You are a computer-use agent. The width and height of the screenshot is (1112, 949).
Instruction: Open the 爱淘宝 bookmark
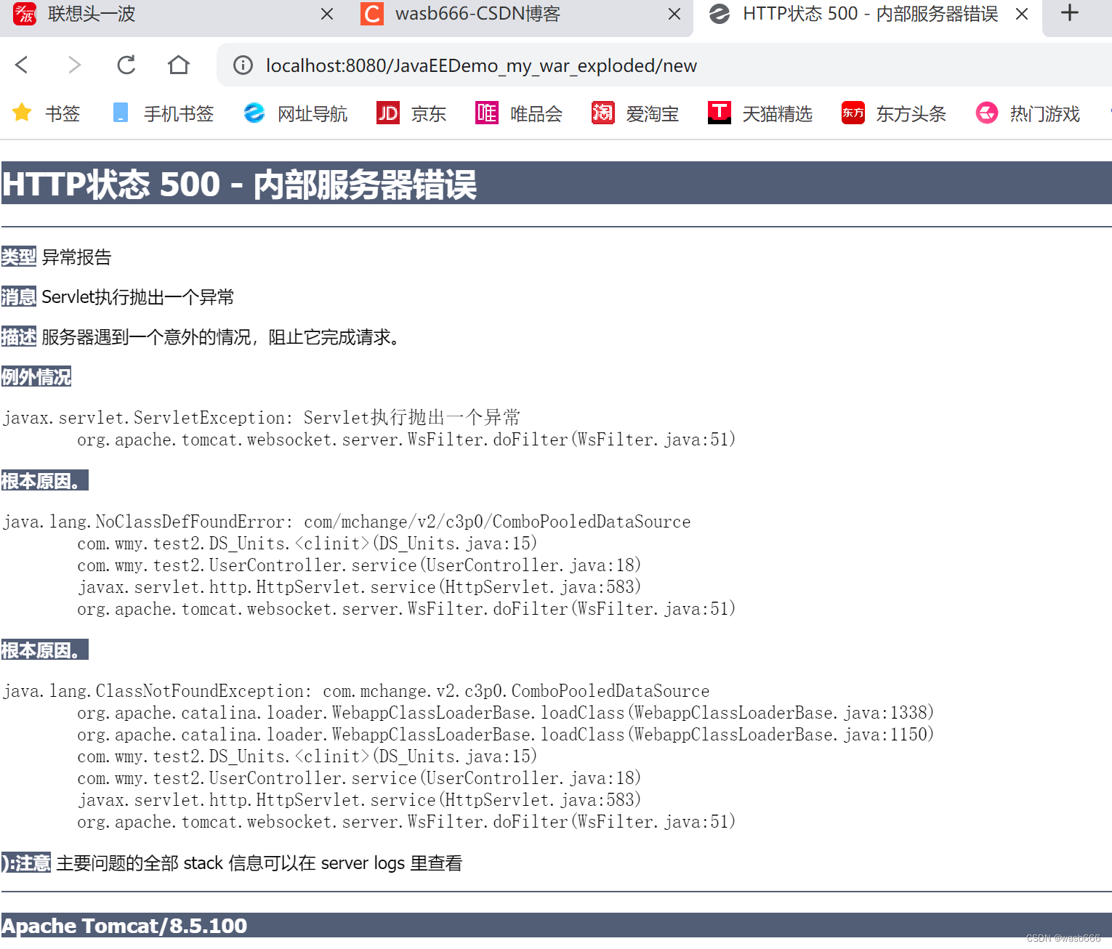pyautogui.click(x=635, y=113)
